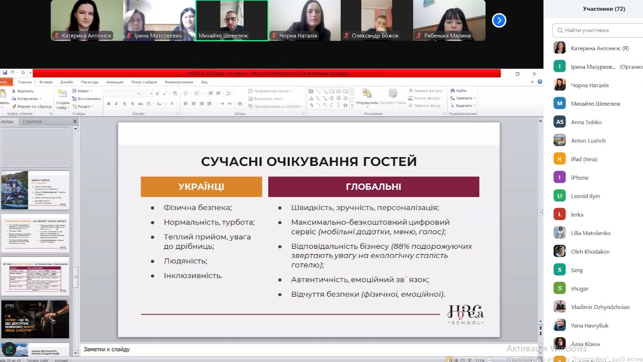
Task: Click the search participant (Найти участника) field
Action: [598, 30]
